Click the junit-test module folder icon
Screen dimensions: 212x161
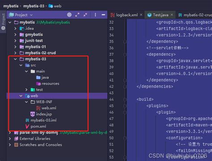click(x=22, y=41)
